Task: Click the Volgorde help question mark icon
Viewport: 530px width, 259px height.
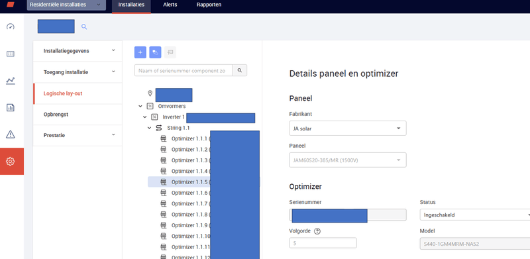Action: tap(317, 231)
